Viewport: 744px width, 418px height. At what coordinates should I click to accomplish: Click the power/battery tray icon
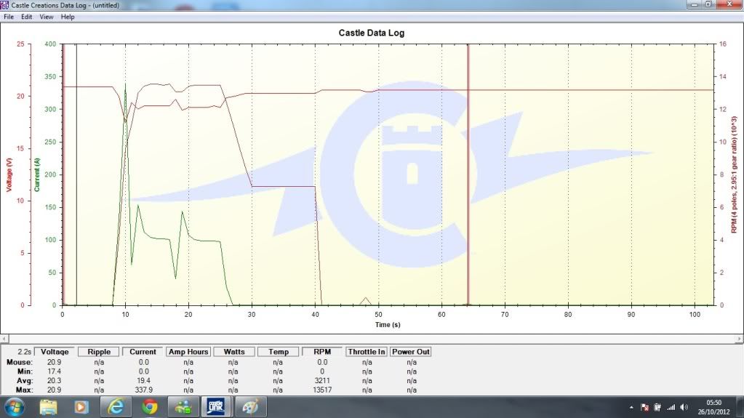click(x=657, y=407)
